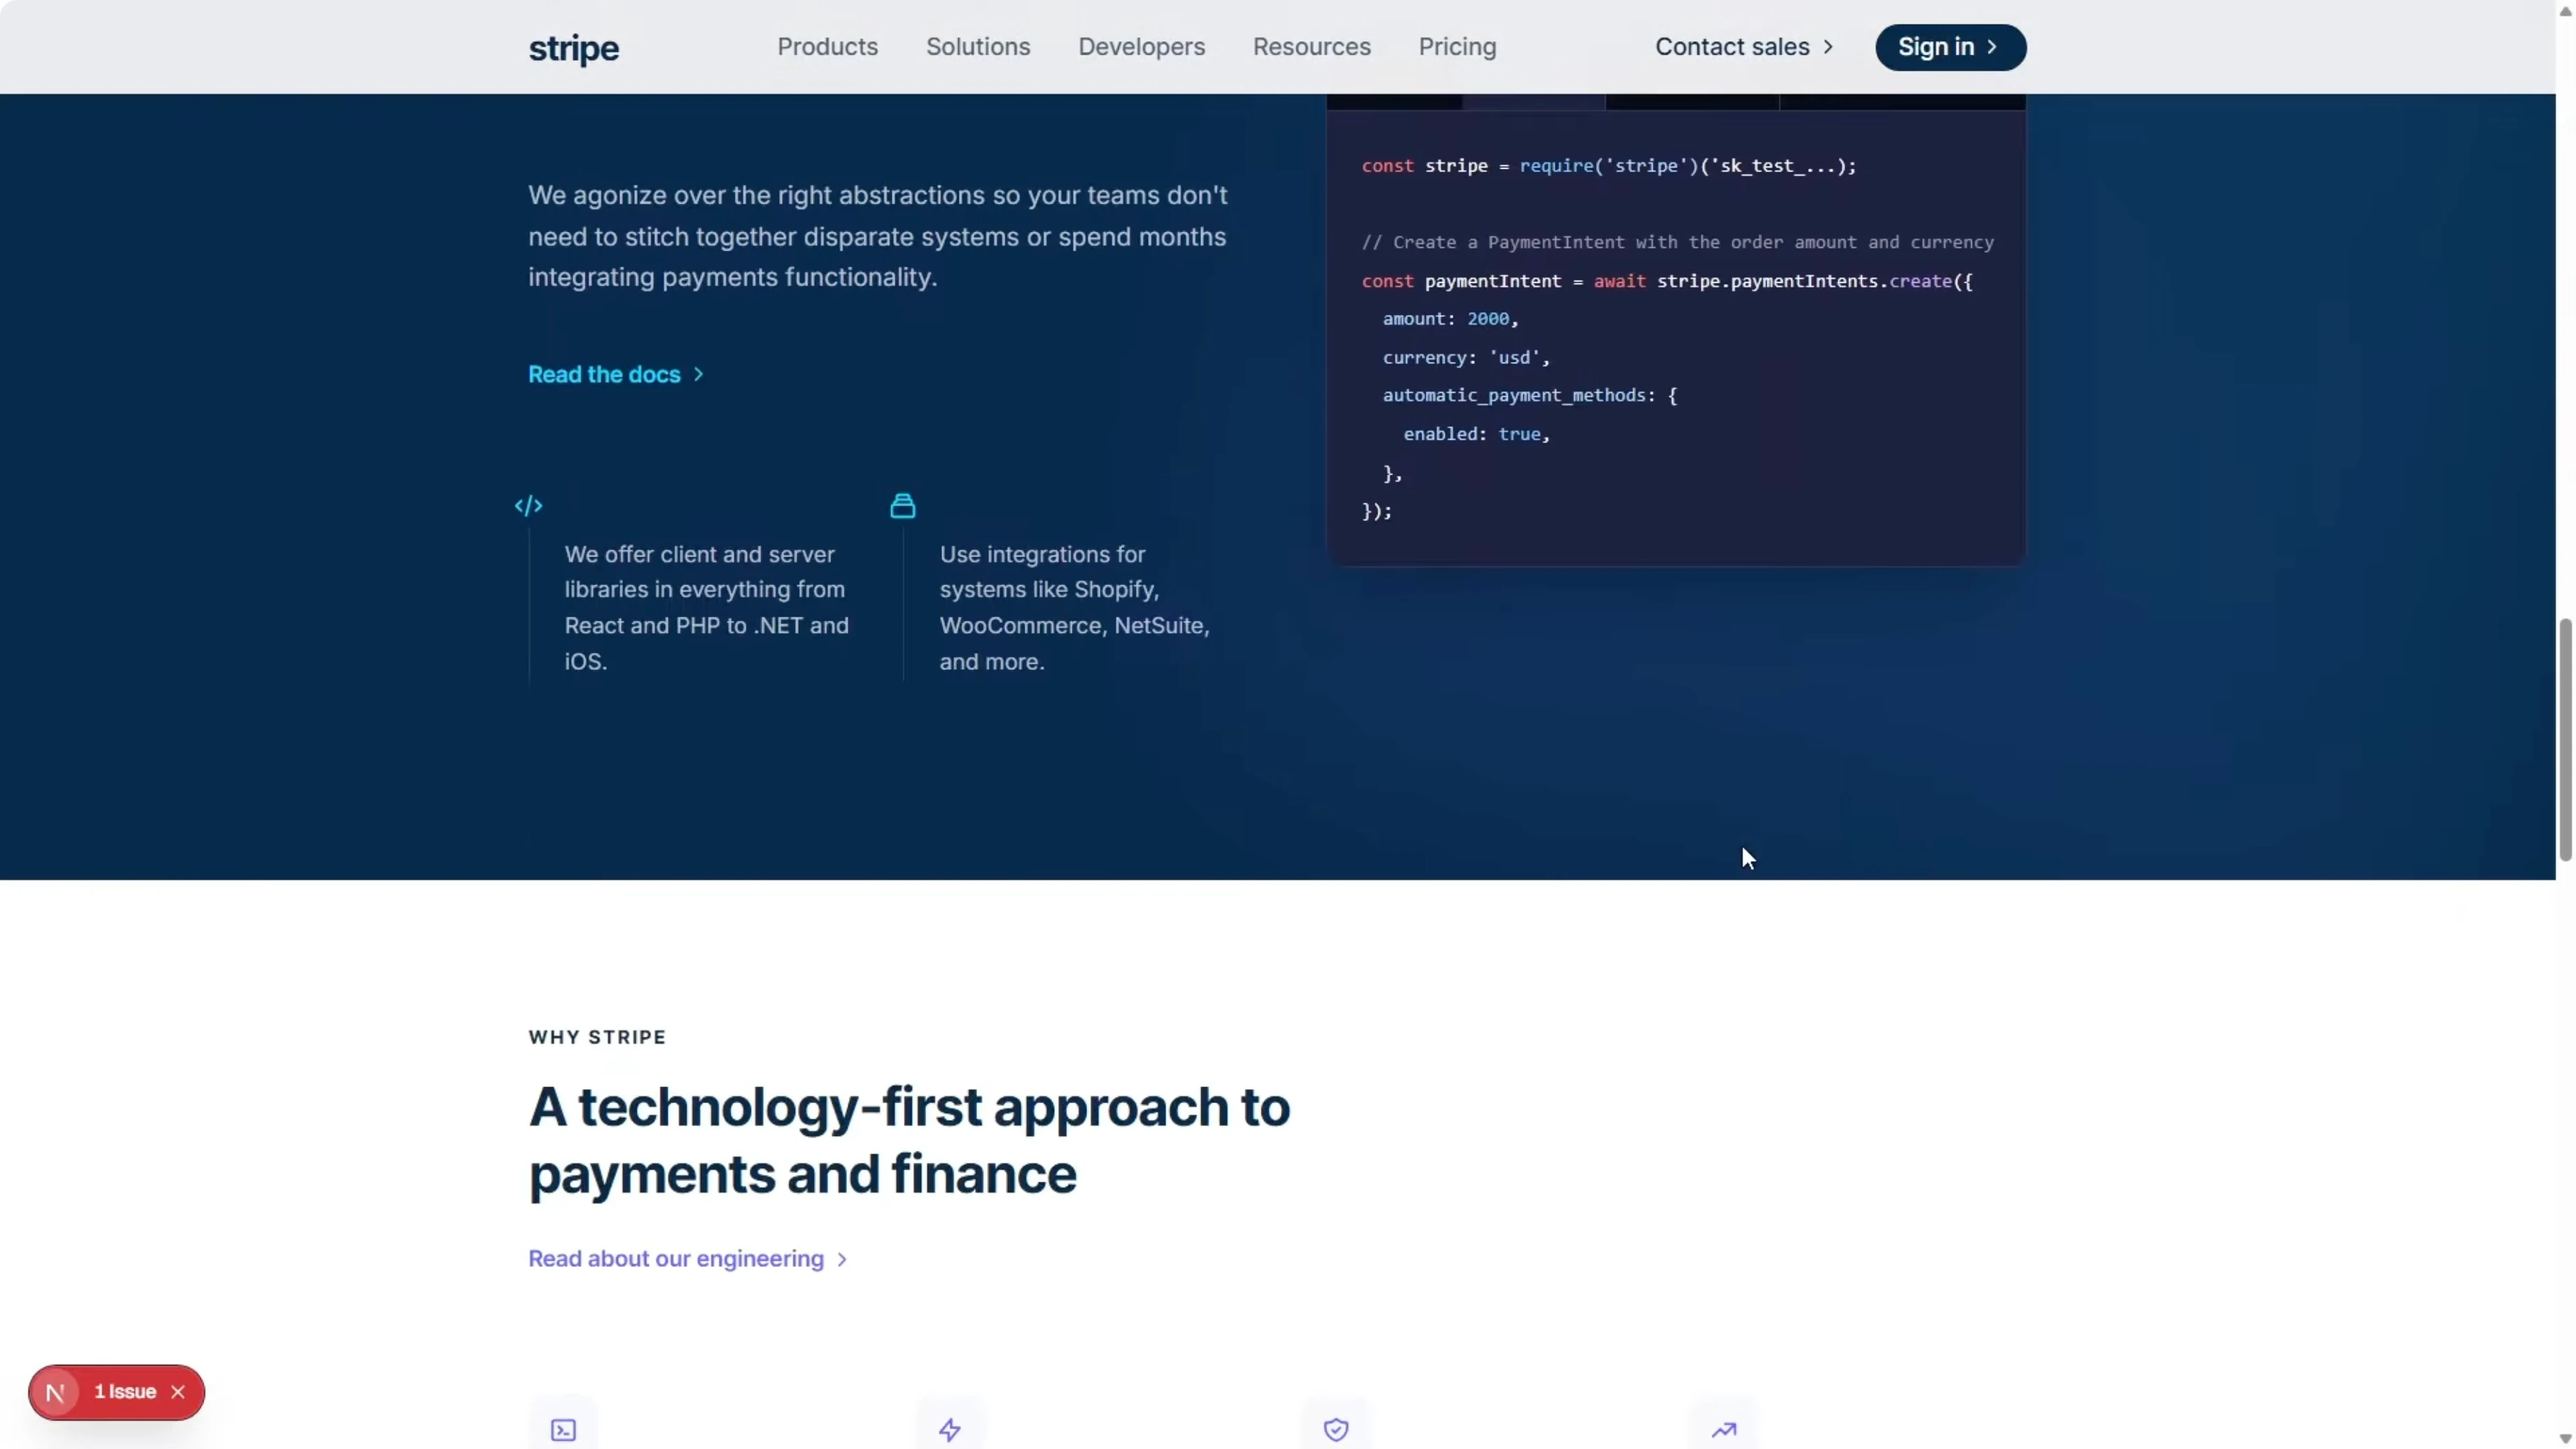The height and width of the screenshot is (1449, 2576).
Task: Click the shield check icon
Action: 1335,1429
